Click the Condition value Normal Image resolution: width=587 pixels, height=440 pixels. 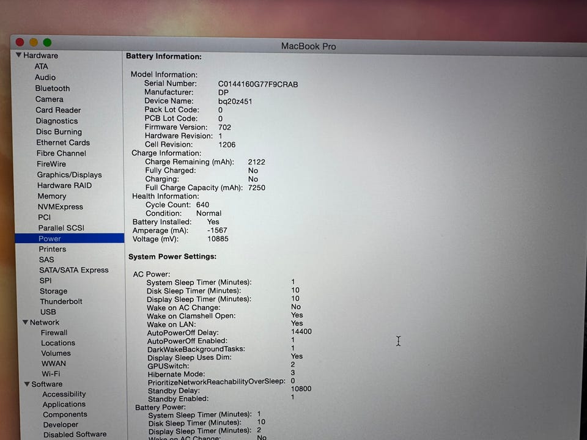pyautogui.click(x=209, y=213)
